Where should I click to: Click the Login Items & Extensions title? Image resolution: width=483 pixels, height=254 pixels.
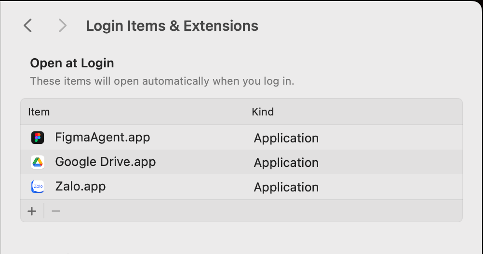(x=172, y=25)
